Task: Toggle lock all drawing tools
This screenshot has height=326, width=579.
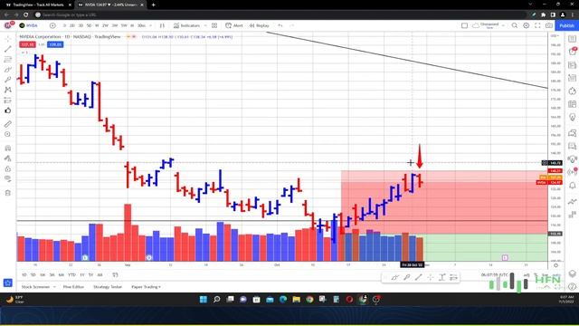Action: [8, 169]
